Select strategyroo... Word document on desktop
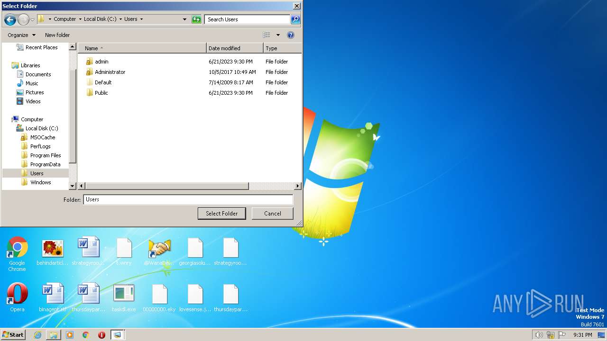The height and width of the screenshot is (341, 607). point(88,251)
